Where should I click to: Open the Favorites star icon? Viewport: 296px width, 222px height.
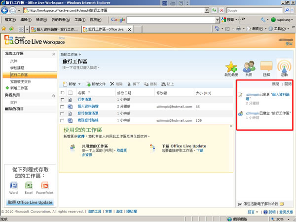tap(4, 29)
